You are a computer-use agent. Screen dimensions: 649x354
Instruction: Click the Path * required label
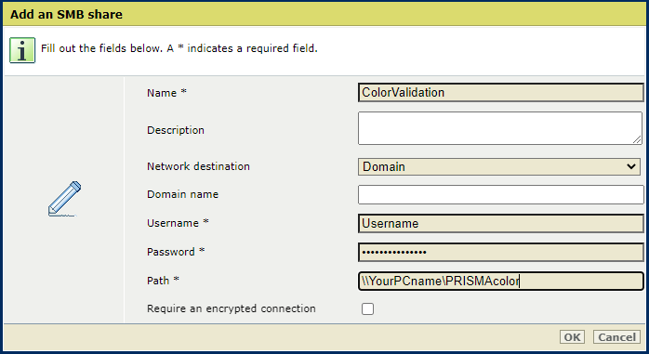point(163,281)
